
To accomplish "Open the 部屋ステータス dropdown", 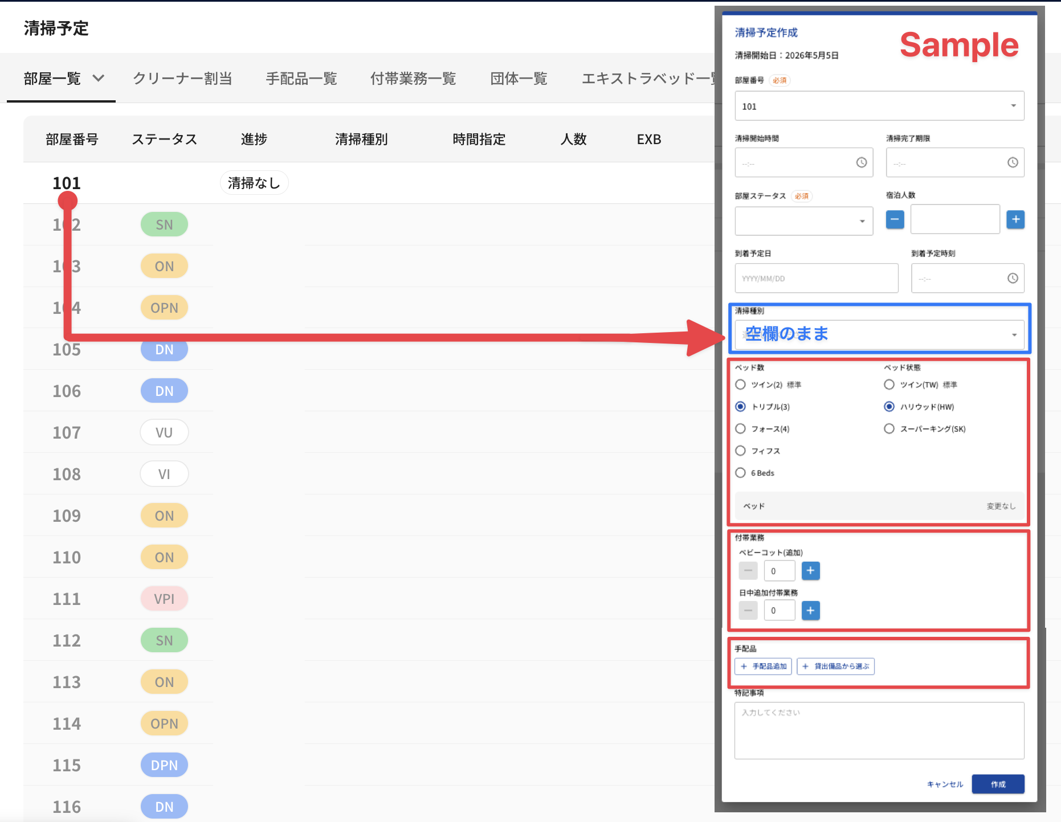I will [803, 221].
